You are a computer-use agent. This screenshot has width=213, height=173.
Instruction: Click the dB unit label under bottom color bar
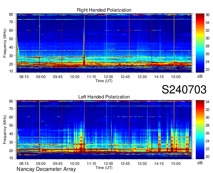pos(200,163)
